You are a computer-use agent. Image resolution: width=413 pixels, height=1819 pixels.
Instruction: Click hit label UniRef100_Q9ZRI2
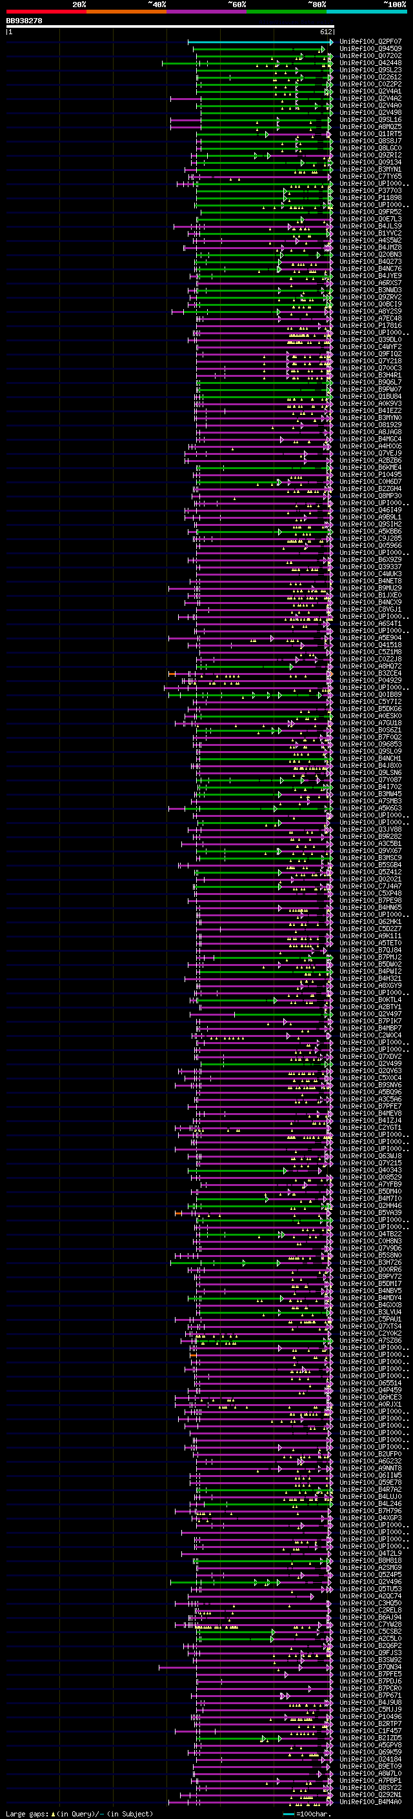click(x=370, y=156)
